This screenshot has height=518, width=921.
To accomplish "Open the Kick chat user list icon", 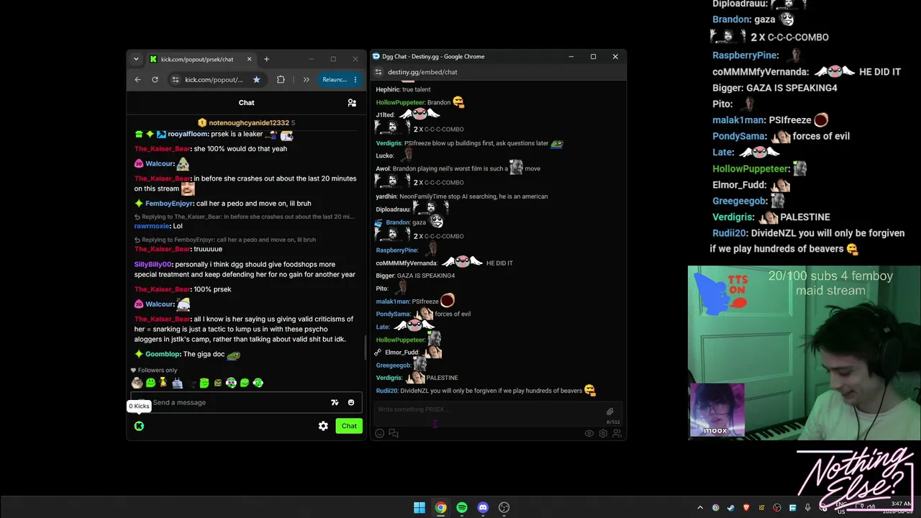I will 352,103.
